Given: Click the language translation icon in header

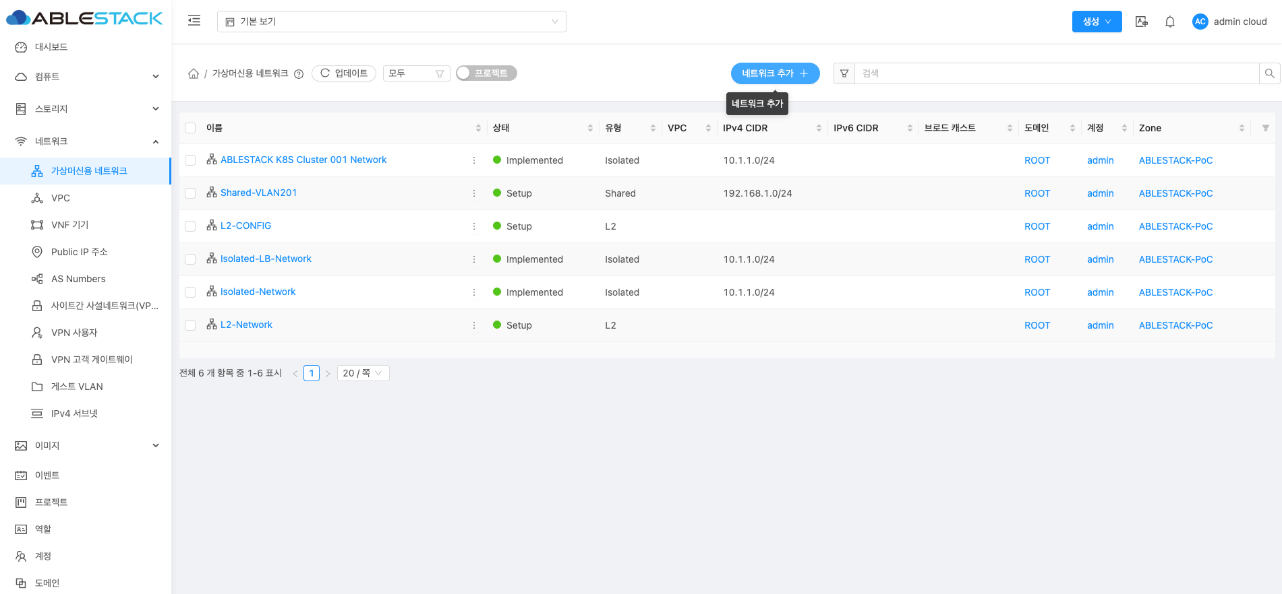Looking at the screenshot, I should (1141, 22).
